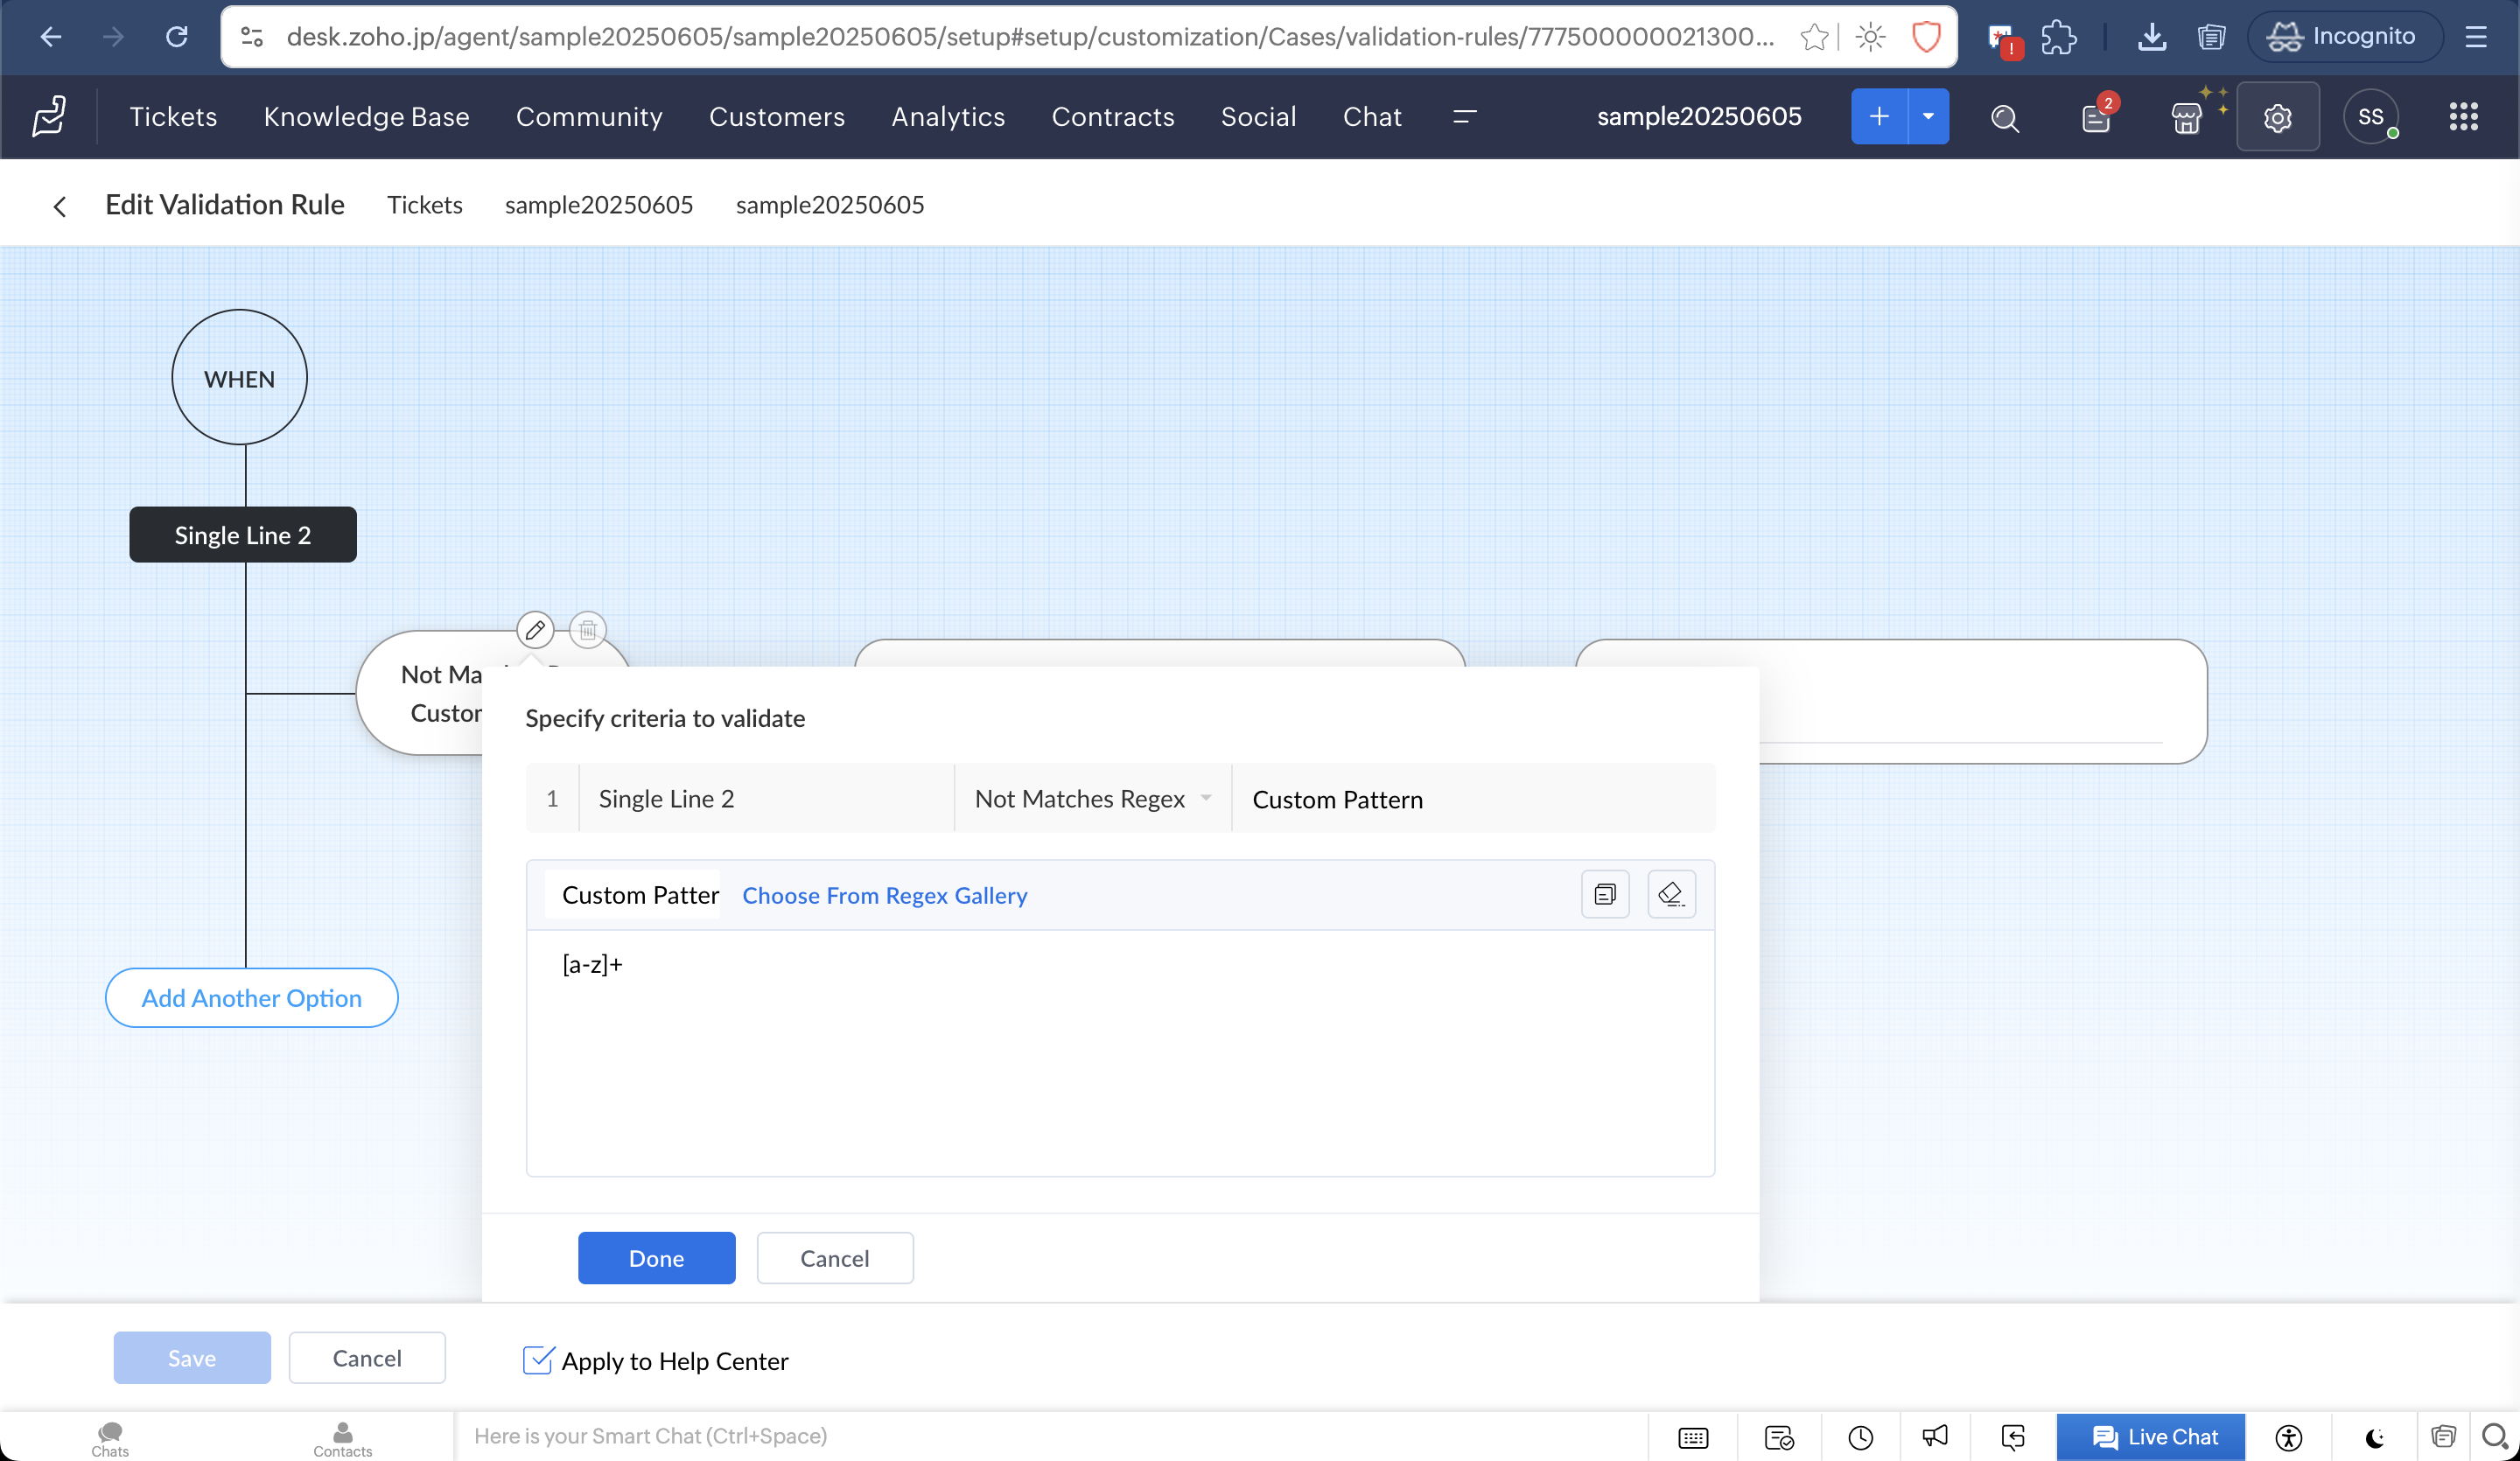Open the Analytics tab
This screenshot has width=2520, height=1461.
pos(947,117)
